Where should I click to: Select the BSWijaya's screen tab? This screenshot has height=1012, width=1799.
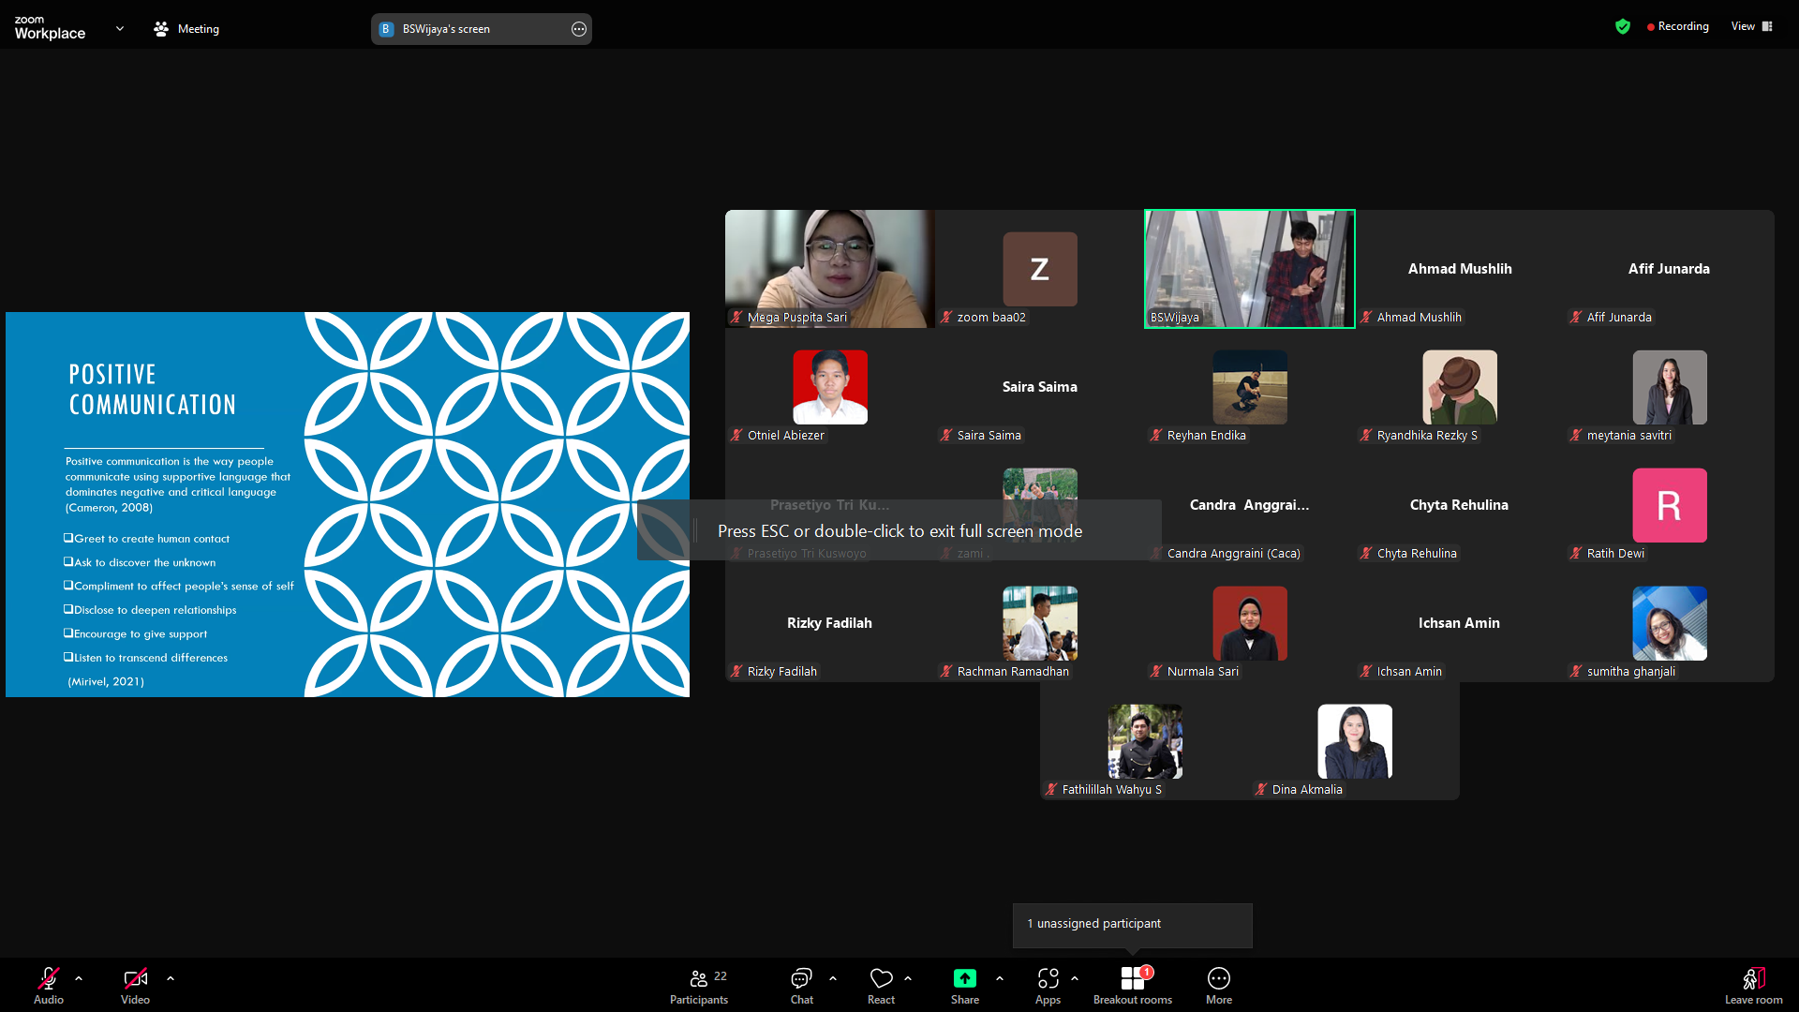coord(481,29)
